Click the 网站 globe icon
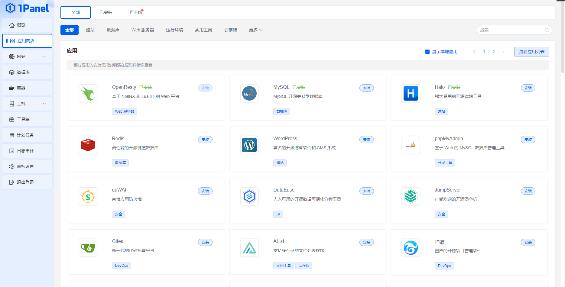 (12, 56)
